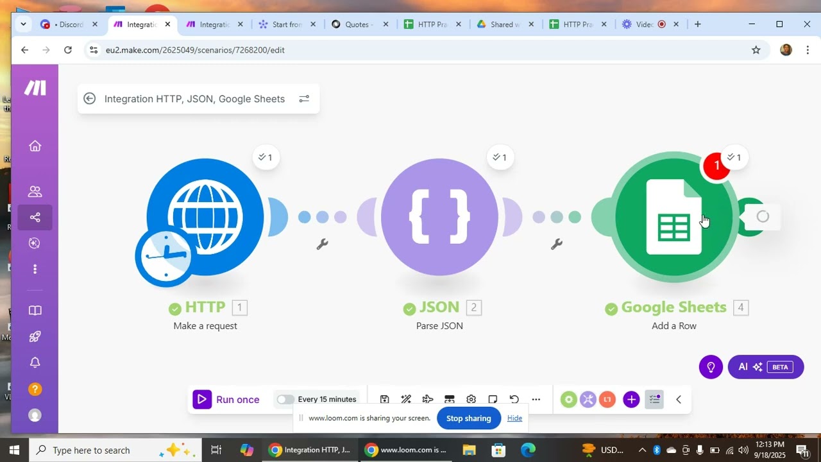The image size is (821, 462).
Task: Click the auto-align magic wand icon
Action: tap(406, 399)
